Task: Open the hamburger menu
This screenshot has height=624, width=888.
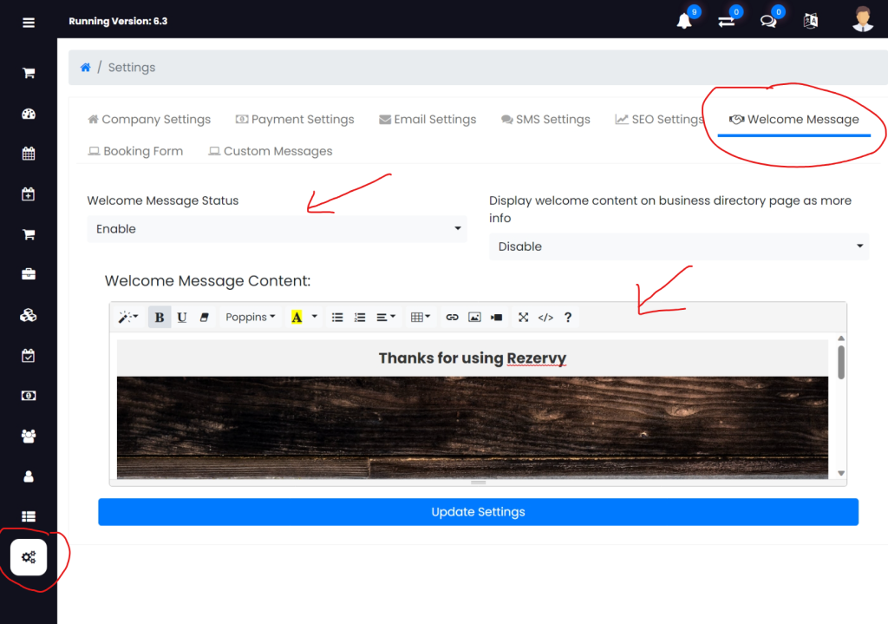Action: coord(29,23)
